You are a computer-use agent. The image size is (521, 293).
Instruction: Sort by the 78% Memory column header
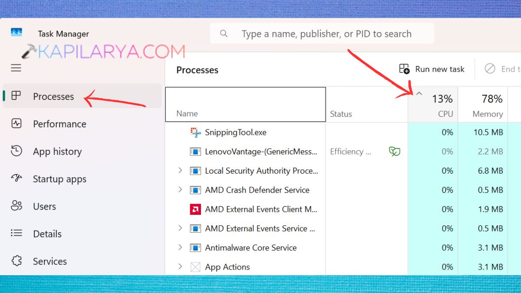(x=483, y=105)
